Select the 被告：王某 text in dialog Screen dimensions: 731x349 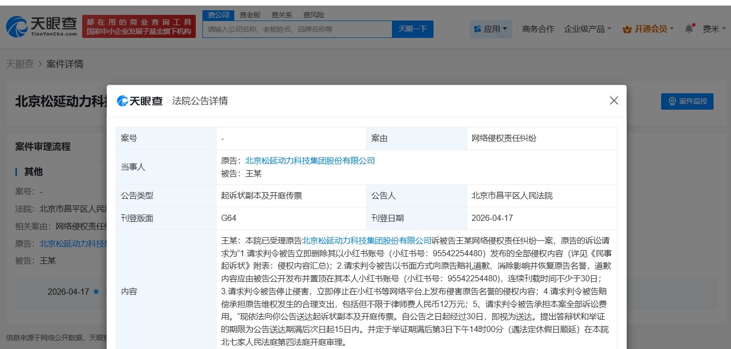[241, 174]
